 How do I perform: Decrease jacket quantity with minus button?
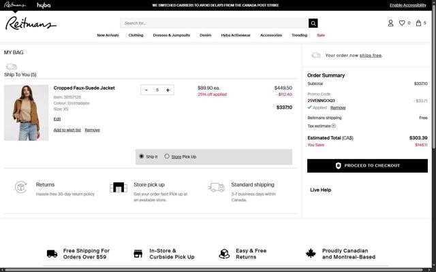click(x=146, y=90)
